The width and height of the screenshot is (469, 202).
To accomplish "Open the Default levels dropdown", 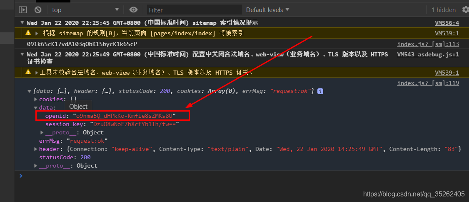I will click(x=268, y=10).
